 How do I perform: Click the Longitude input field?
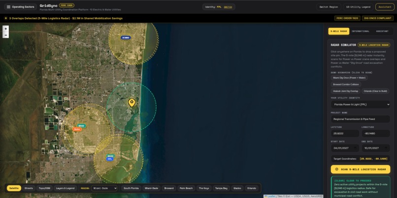tap(376, 133)
